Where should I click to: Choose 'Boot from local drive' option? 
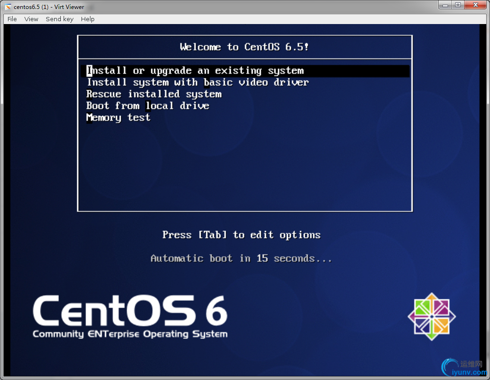[147, 106]
